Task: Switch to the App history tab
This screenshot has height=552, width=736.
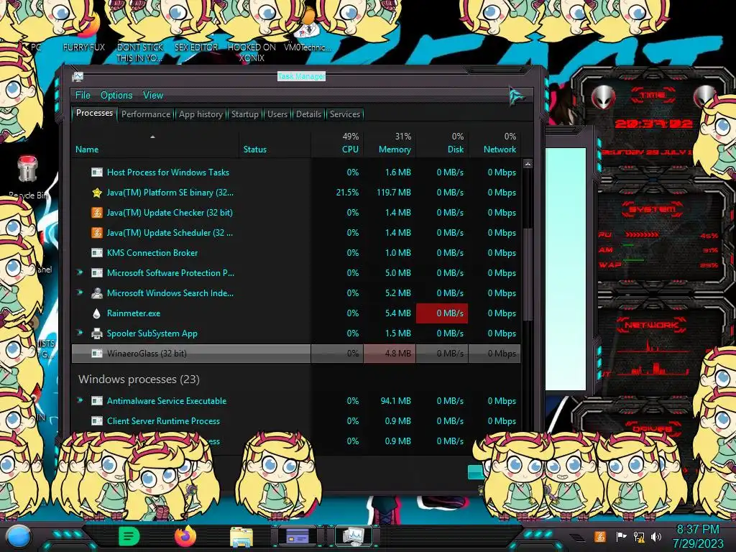Action: 201,114
